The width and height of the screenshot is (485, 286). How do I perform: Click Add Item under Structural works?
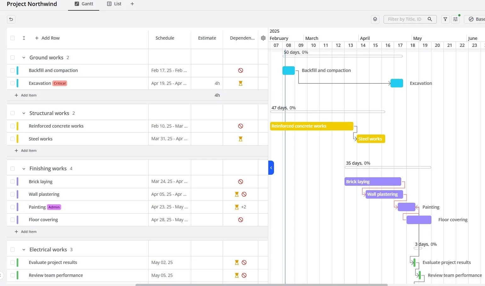(26, 151)
